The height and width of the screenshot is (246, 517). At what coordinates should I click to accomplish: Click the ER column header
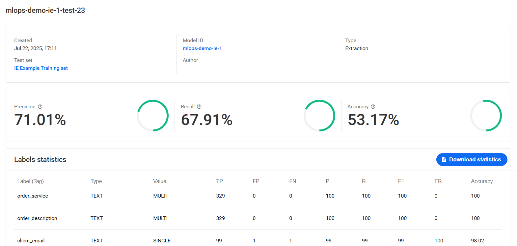click(438, 181)
